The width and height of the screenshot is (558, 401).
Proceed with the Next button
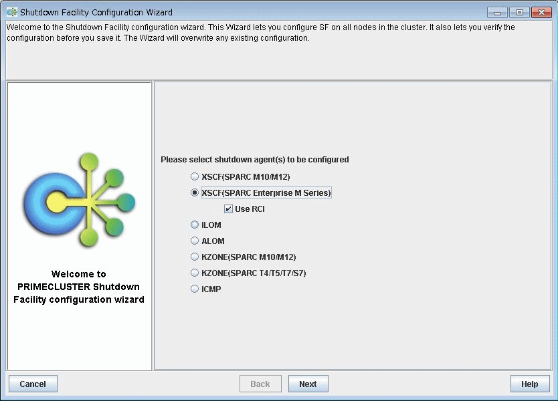308,384
